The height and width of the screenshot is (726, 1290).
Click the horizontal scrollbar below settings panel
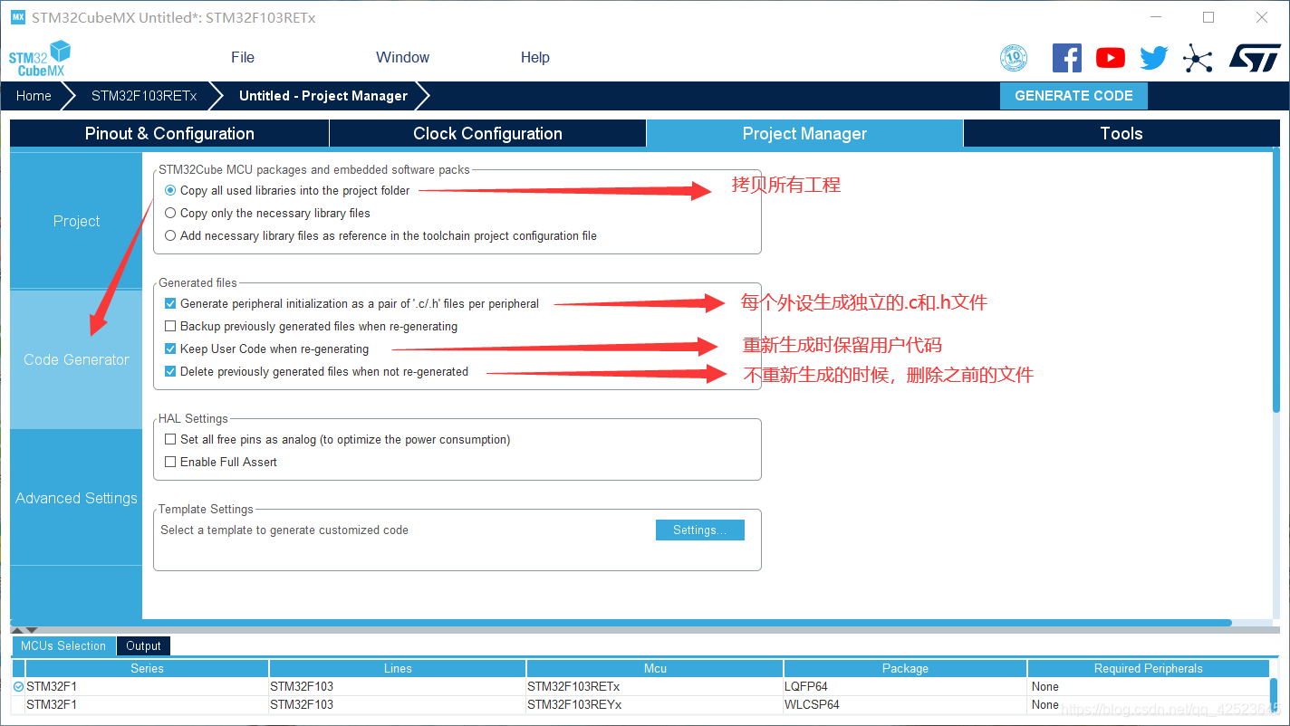coord(621,623)
